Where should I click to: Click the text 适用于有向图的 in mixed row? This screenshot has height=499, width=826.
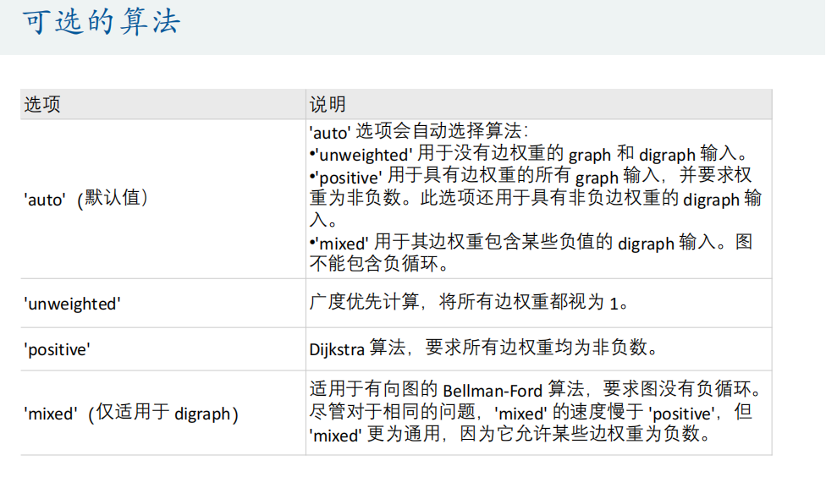373,391
